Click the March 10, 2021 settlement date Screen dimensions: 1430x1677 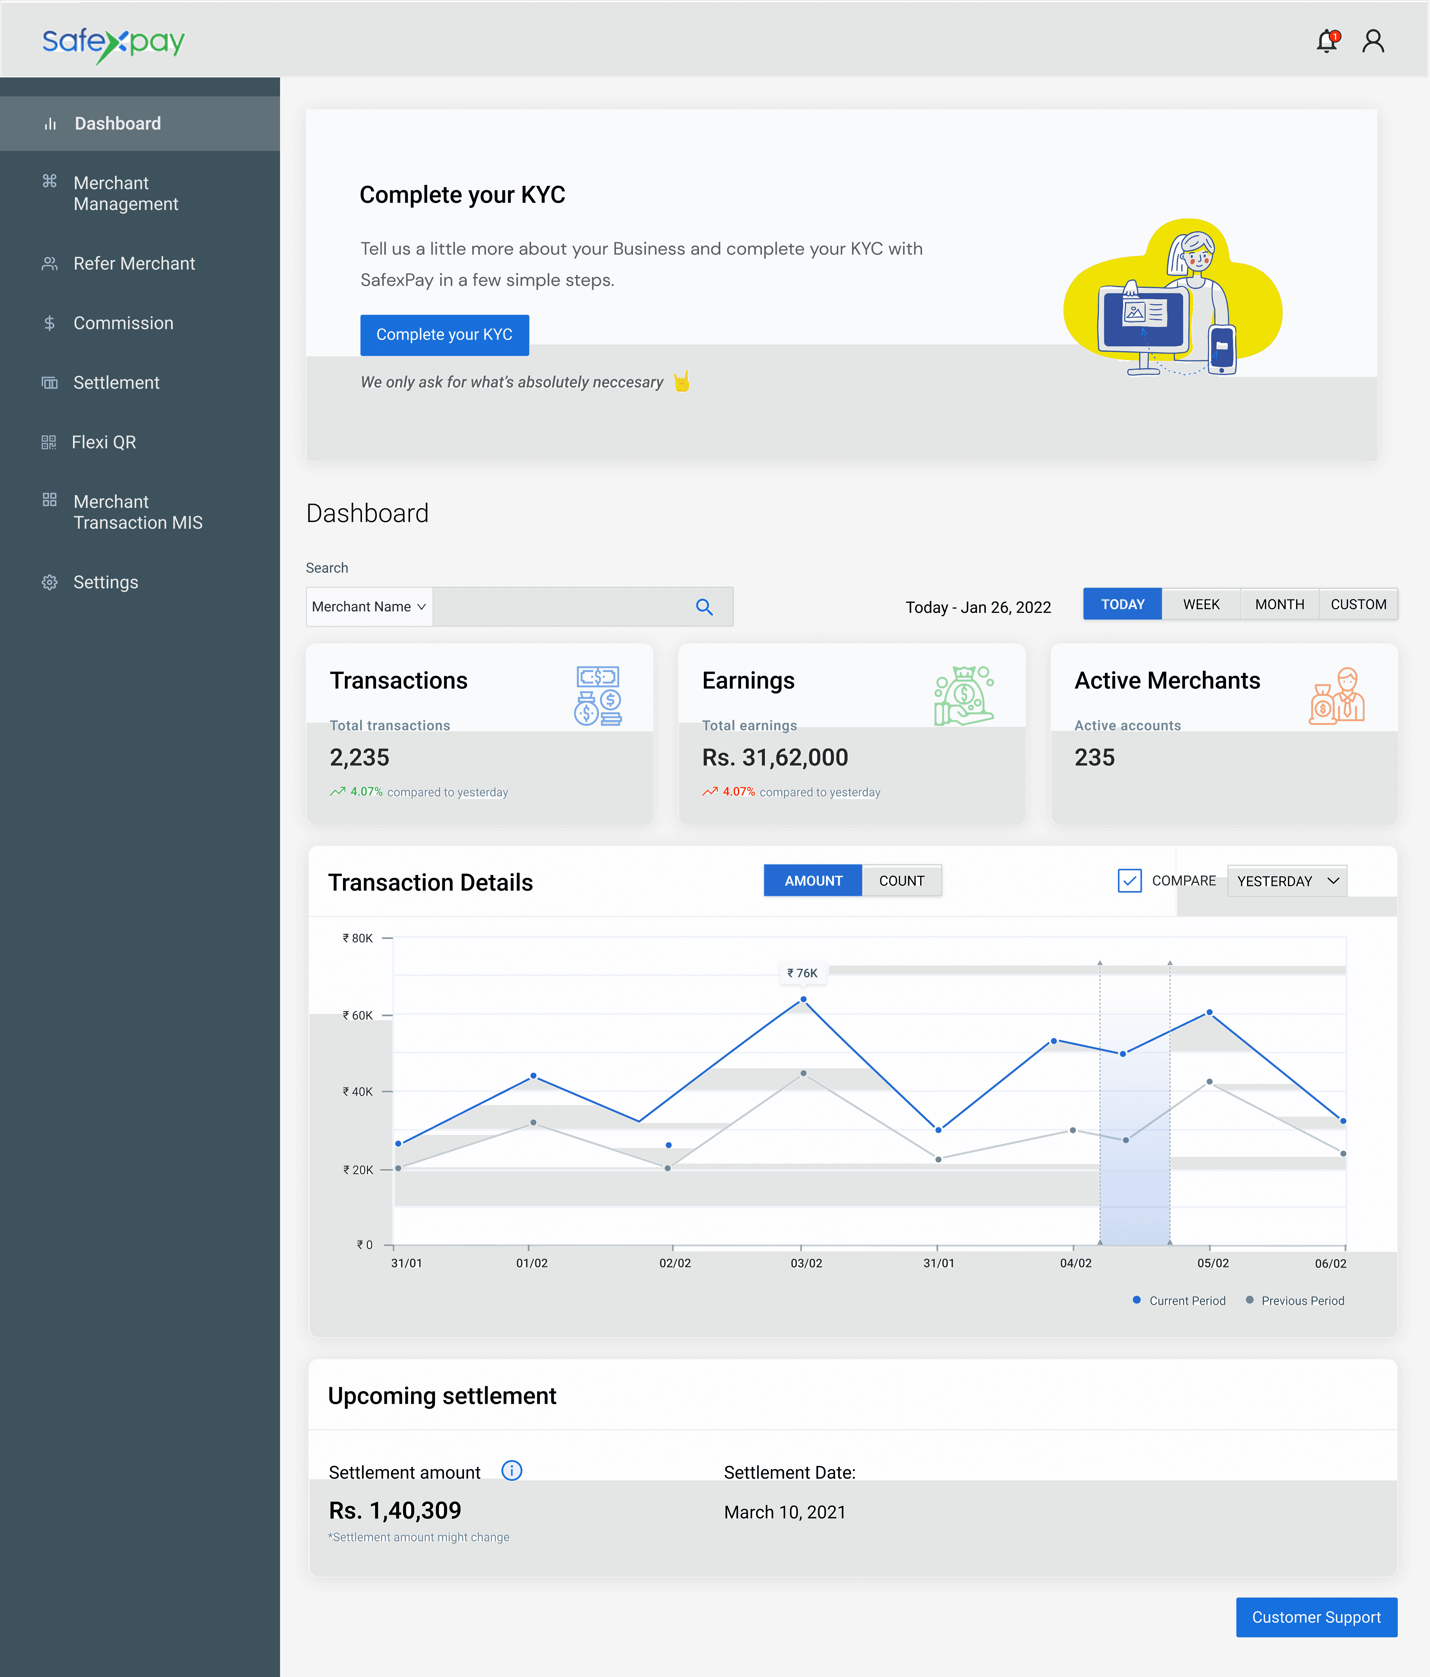(785, 1512)
